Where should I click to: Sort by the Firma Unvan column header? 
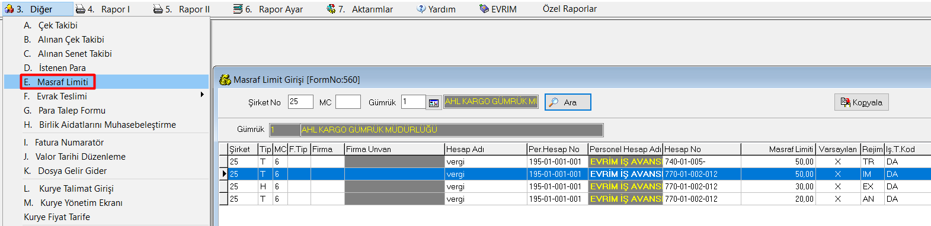pyautogui.click(x=394, y=149)
